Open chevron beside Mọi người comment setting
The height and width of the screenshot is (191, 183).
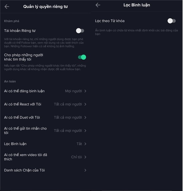point(86,91)
